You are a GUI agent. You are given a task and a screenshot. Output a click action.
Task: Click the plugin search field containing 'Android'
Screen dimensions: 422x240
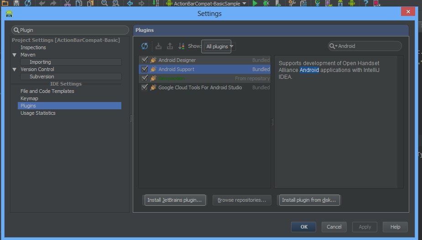367,46
